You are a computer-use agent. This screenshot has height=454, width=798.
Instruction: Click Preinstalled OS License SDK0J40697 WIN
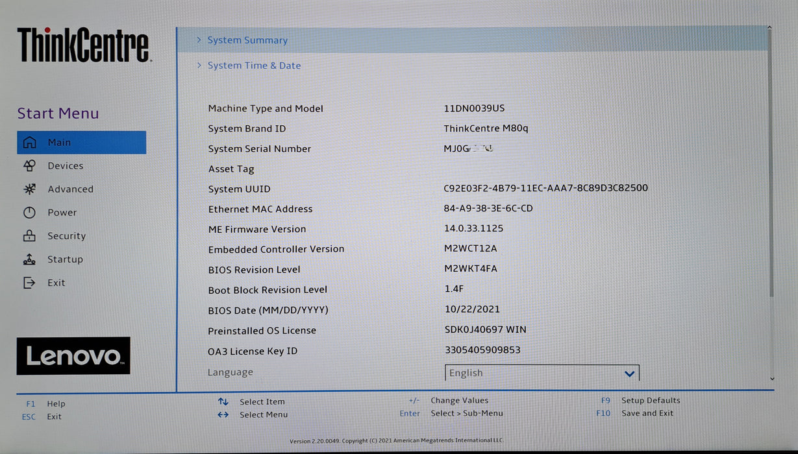coord(485,329)
